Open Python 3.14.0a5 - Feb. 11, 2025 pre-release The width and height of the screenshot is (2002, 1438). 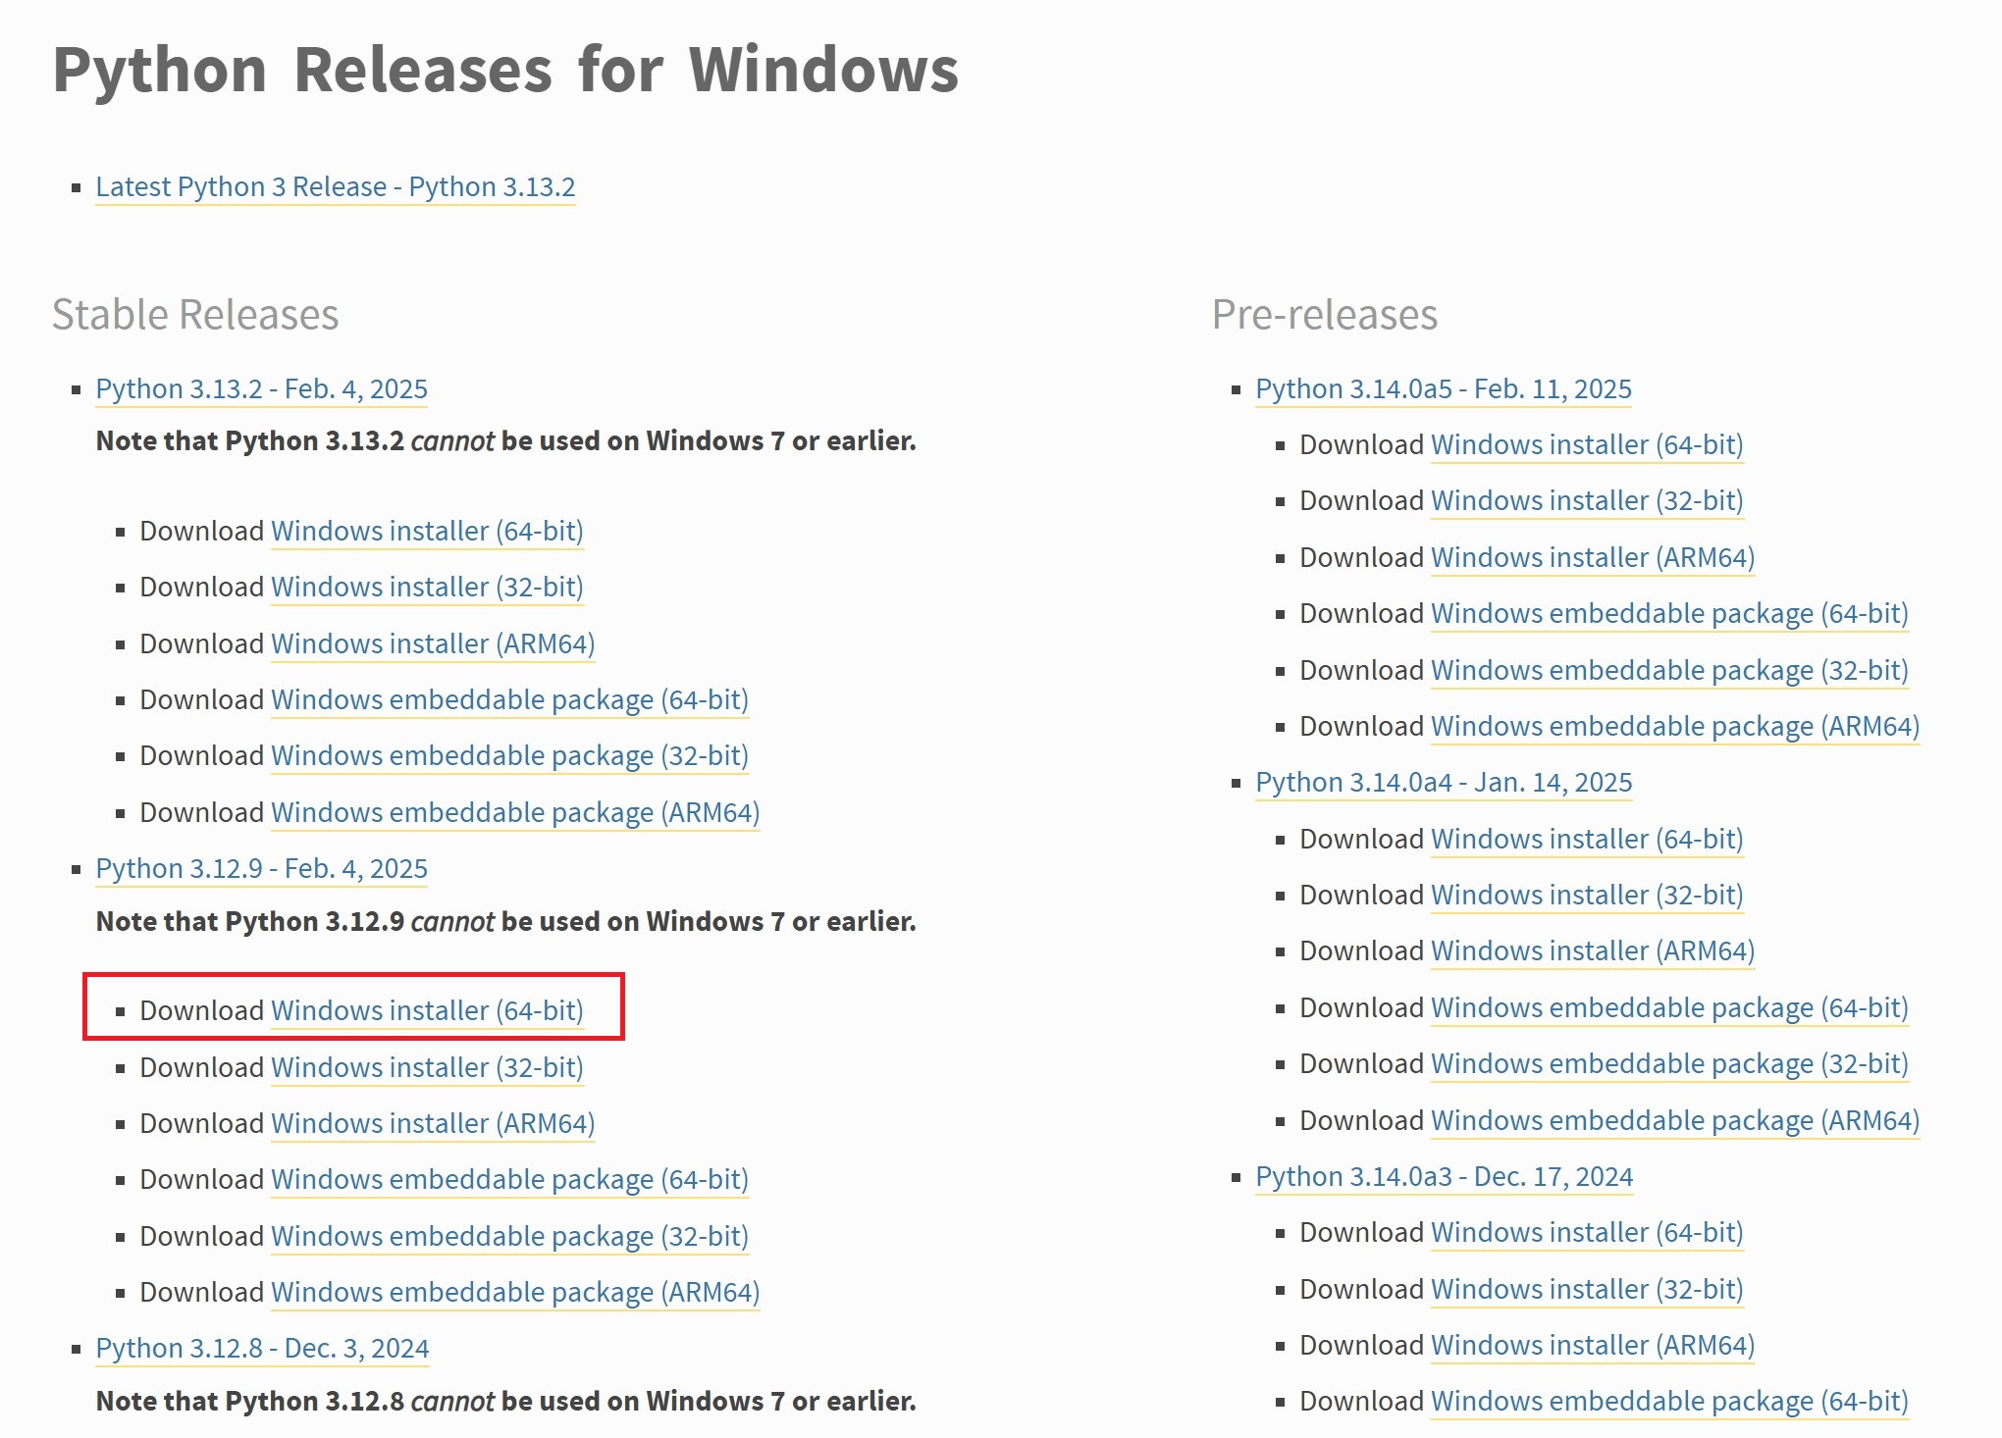[x=1444, y=388]
